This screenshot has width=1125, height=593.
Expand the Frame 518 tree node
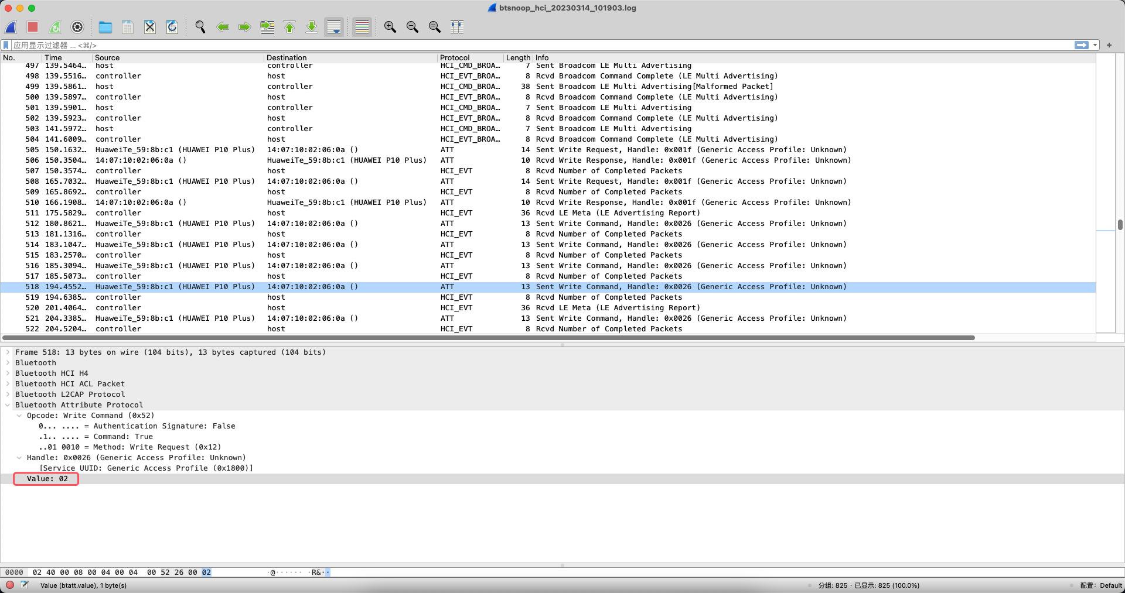(8, 352)
